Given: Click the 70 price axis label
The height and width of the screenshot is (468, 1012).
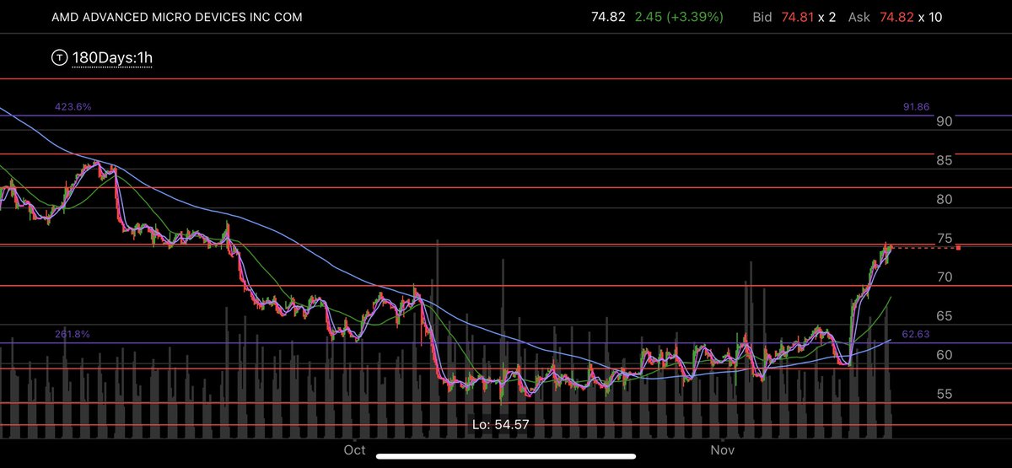Looking at the screenshot, I should [945, 277].
